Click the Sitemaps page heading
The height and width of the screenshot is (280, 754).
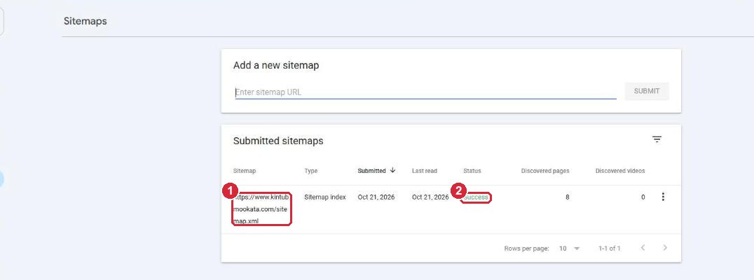click(x=85, y=22)
